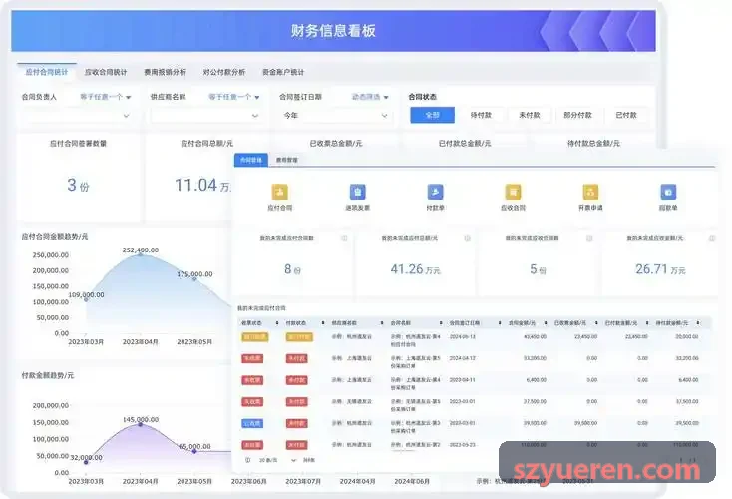Click the 财务信息看板 banner title
The image size is (732, 499).
pos(333,31)
